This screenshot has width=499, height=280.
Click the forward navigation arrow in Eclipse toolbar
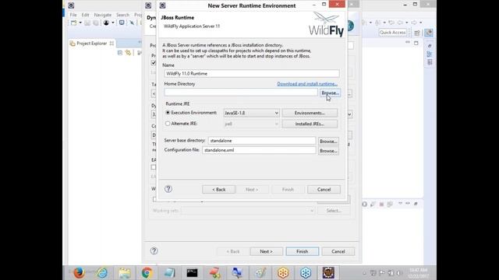coord(414,23)
